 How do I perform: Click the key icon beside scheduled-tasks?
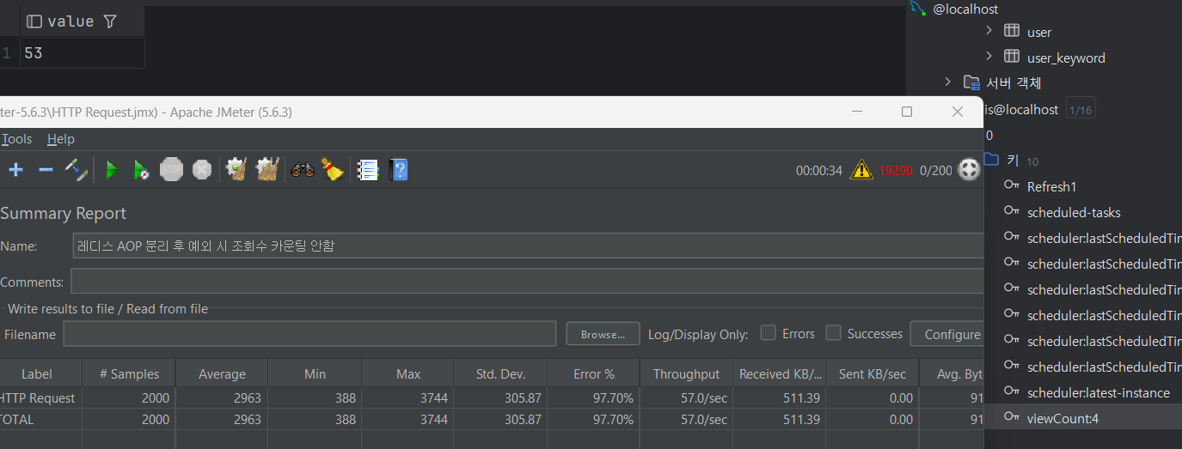[1012, 212]
